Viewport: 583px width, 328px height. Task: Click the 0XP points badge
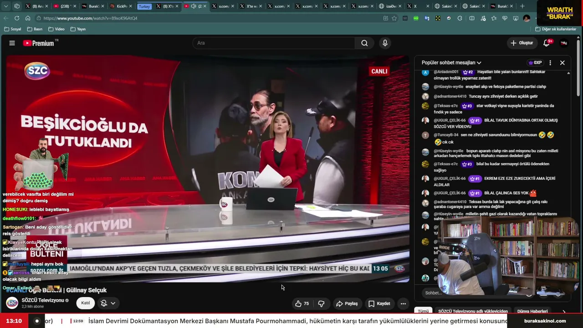click(x=535, y=63)
